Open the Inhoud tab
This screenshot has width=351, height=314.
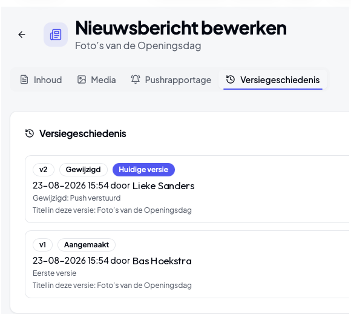pos(41,80)
